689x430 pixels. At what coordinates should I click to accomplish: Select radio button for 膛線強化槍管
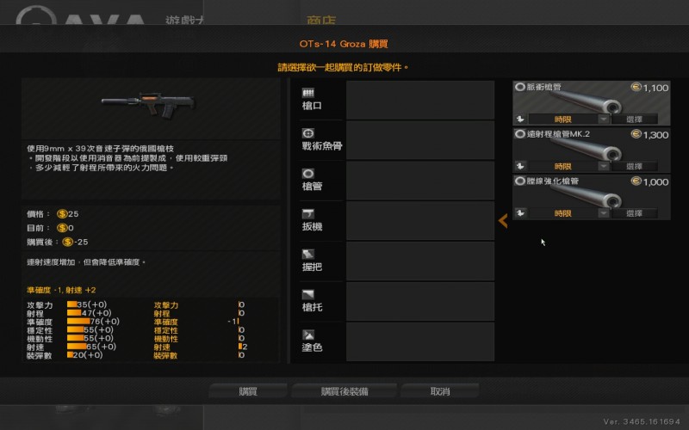520,181
